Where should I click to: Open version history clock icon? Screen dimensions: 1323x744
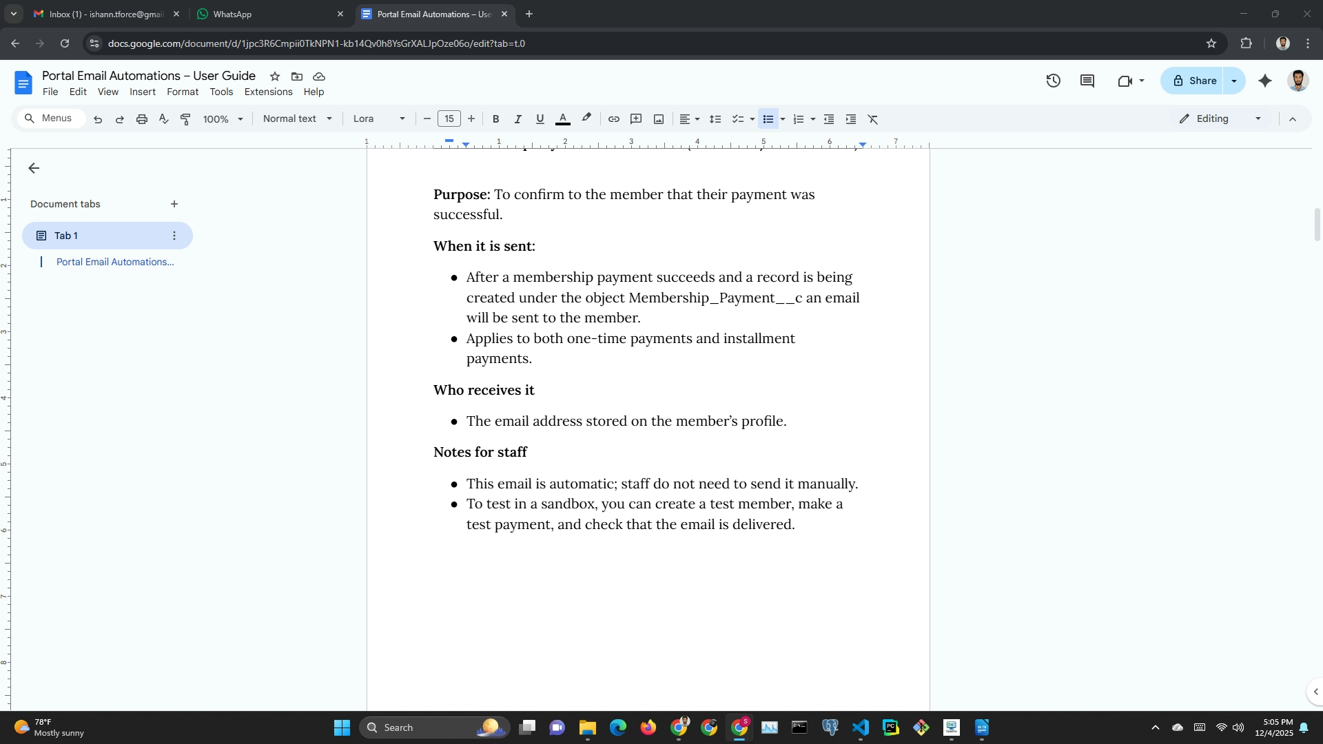coord(1053,81)
